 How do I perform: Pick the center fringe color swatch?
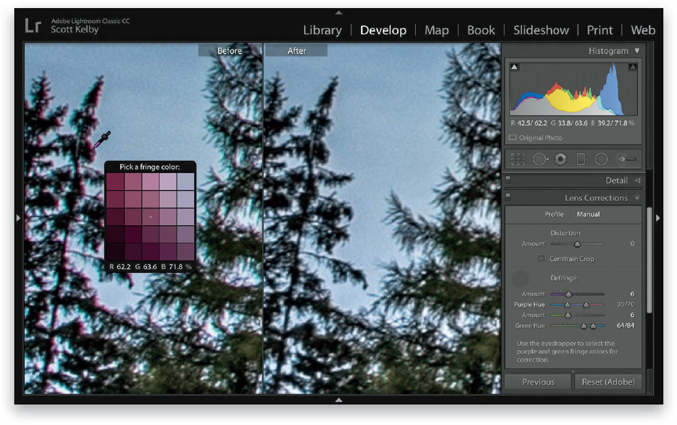click(150, 217)
